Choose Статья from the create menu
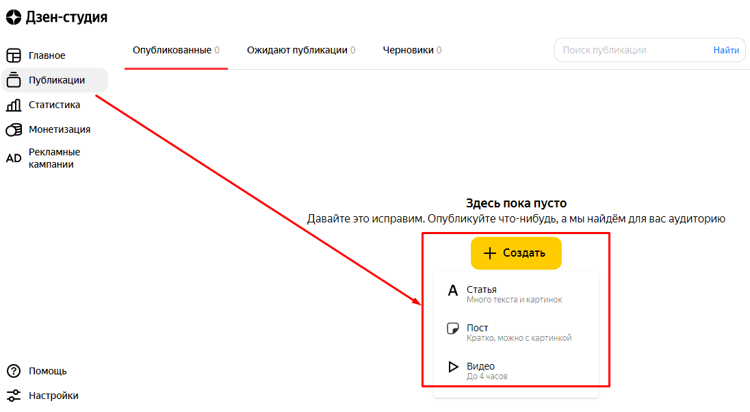 click(x=515, y=294)
